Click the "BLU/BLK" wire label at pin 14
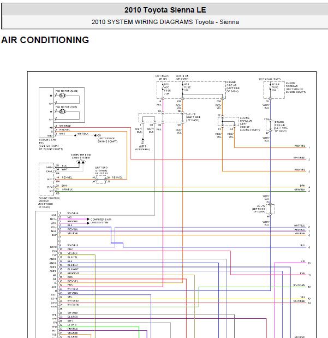Viewport: 328px width, 338px height. [73, 265]
